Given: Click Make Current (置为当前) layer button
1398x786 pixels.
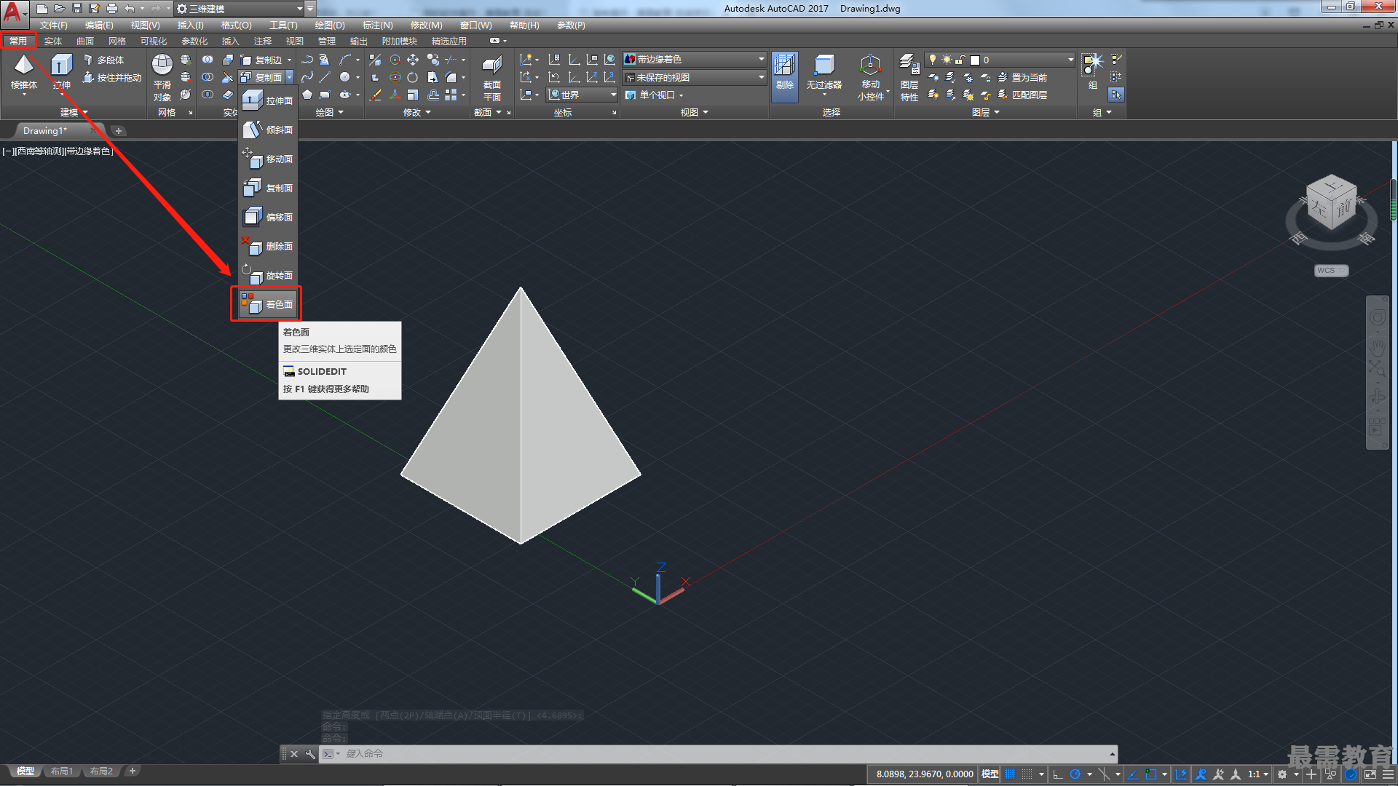Looking at the screenshot, I should (1022, 77).
